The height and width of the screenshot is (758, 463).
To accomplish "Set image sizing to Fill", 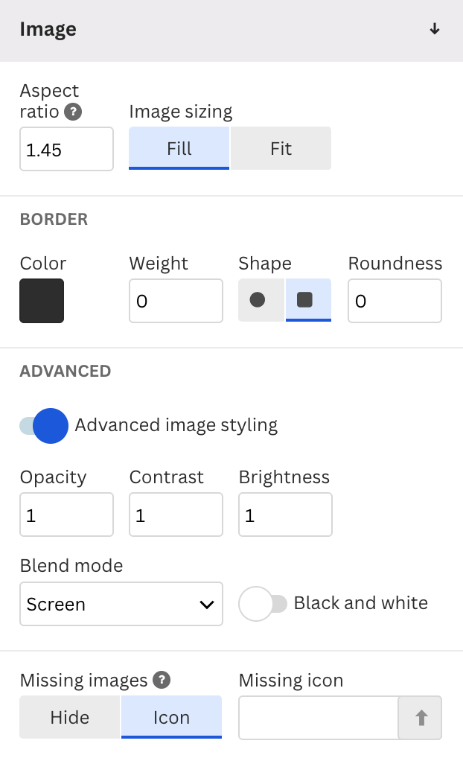I will click(x=179, y=148).
